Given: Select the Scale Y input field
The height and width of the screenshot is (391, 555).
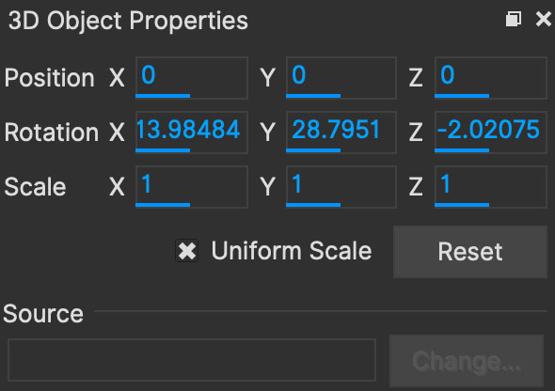Looking at the screenshot, I should tap(341, 187).
